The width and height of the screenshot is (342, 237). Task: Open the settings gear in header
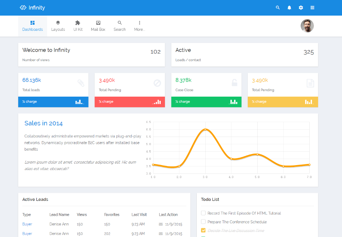click(x=301, y=8)
